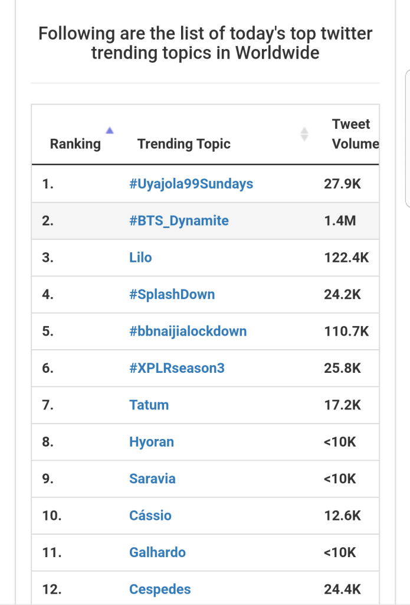This screenshot has width=410, height=605.
Task: Click the Trending Topic column header
Action: tap(184, 144)
